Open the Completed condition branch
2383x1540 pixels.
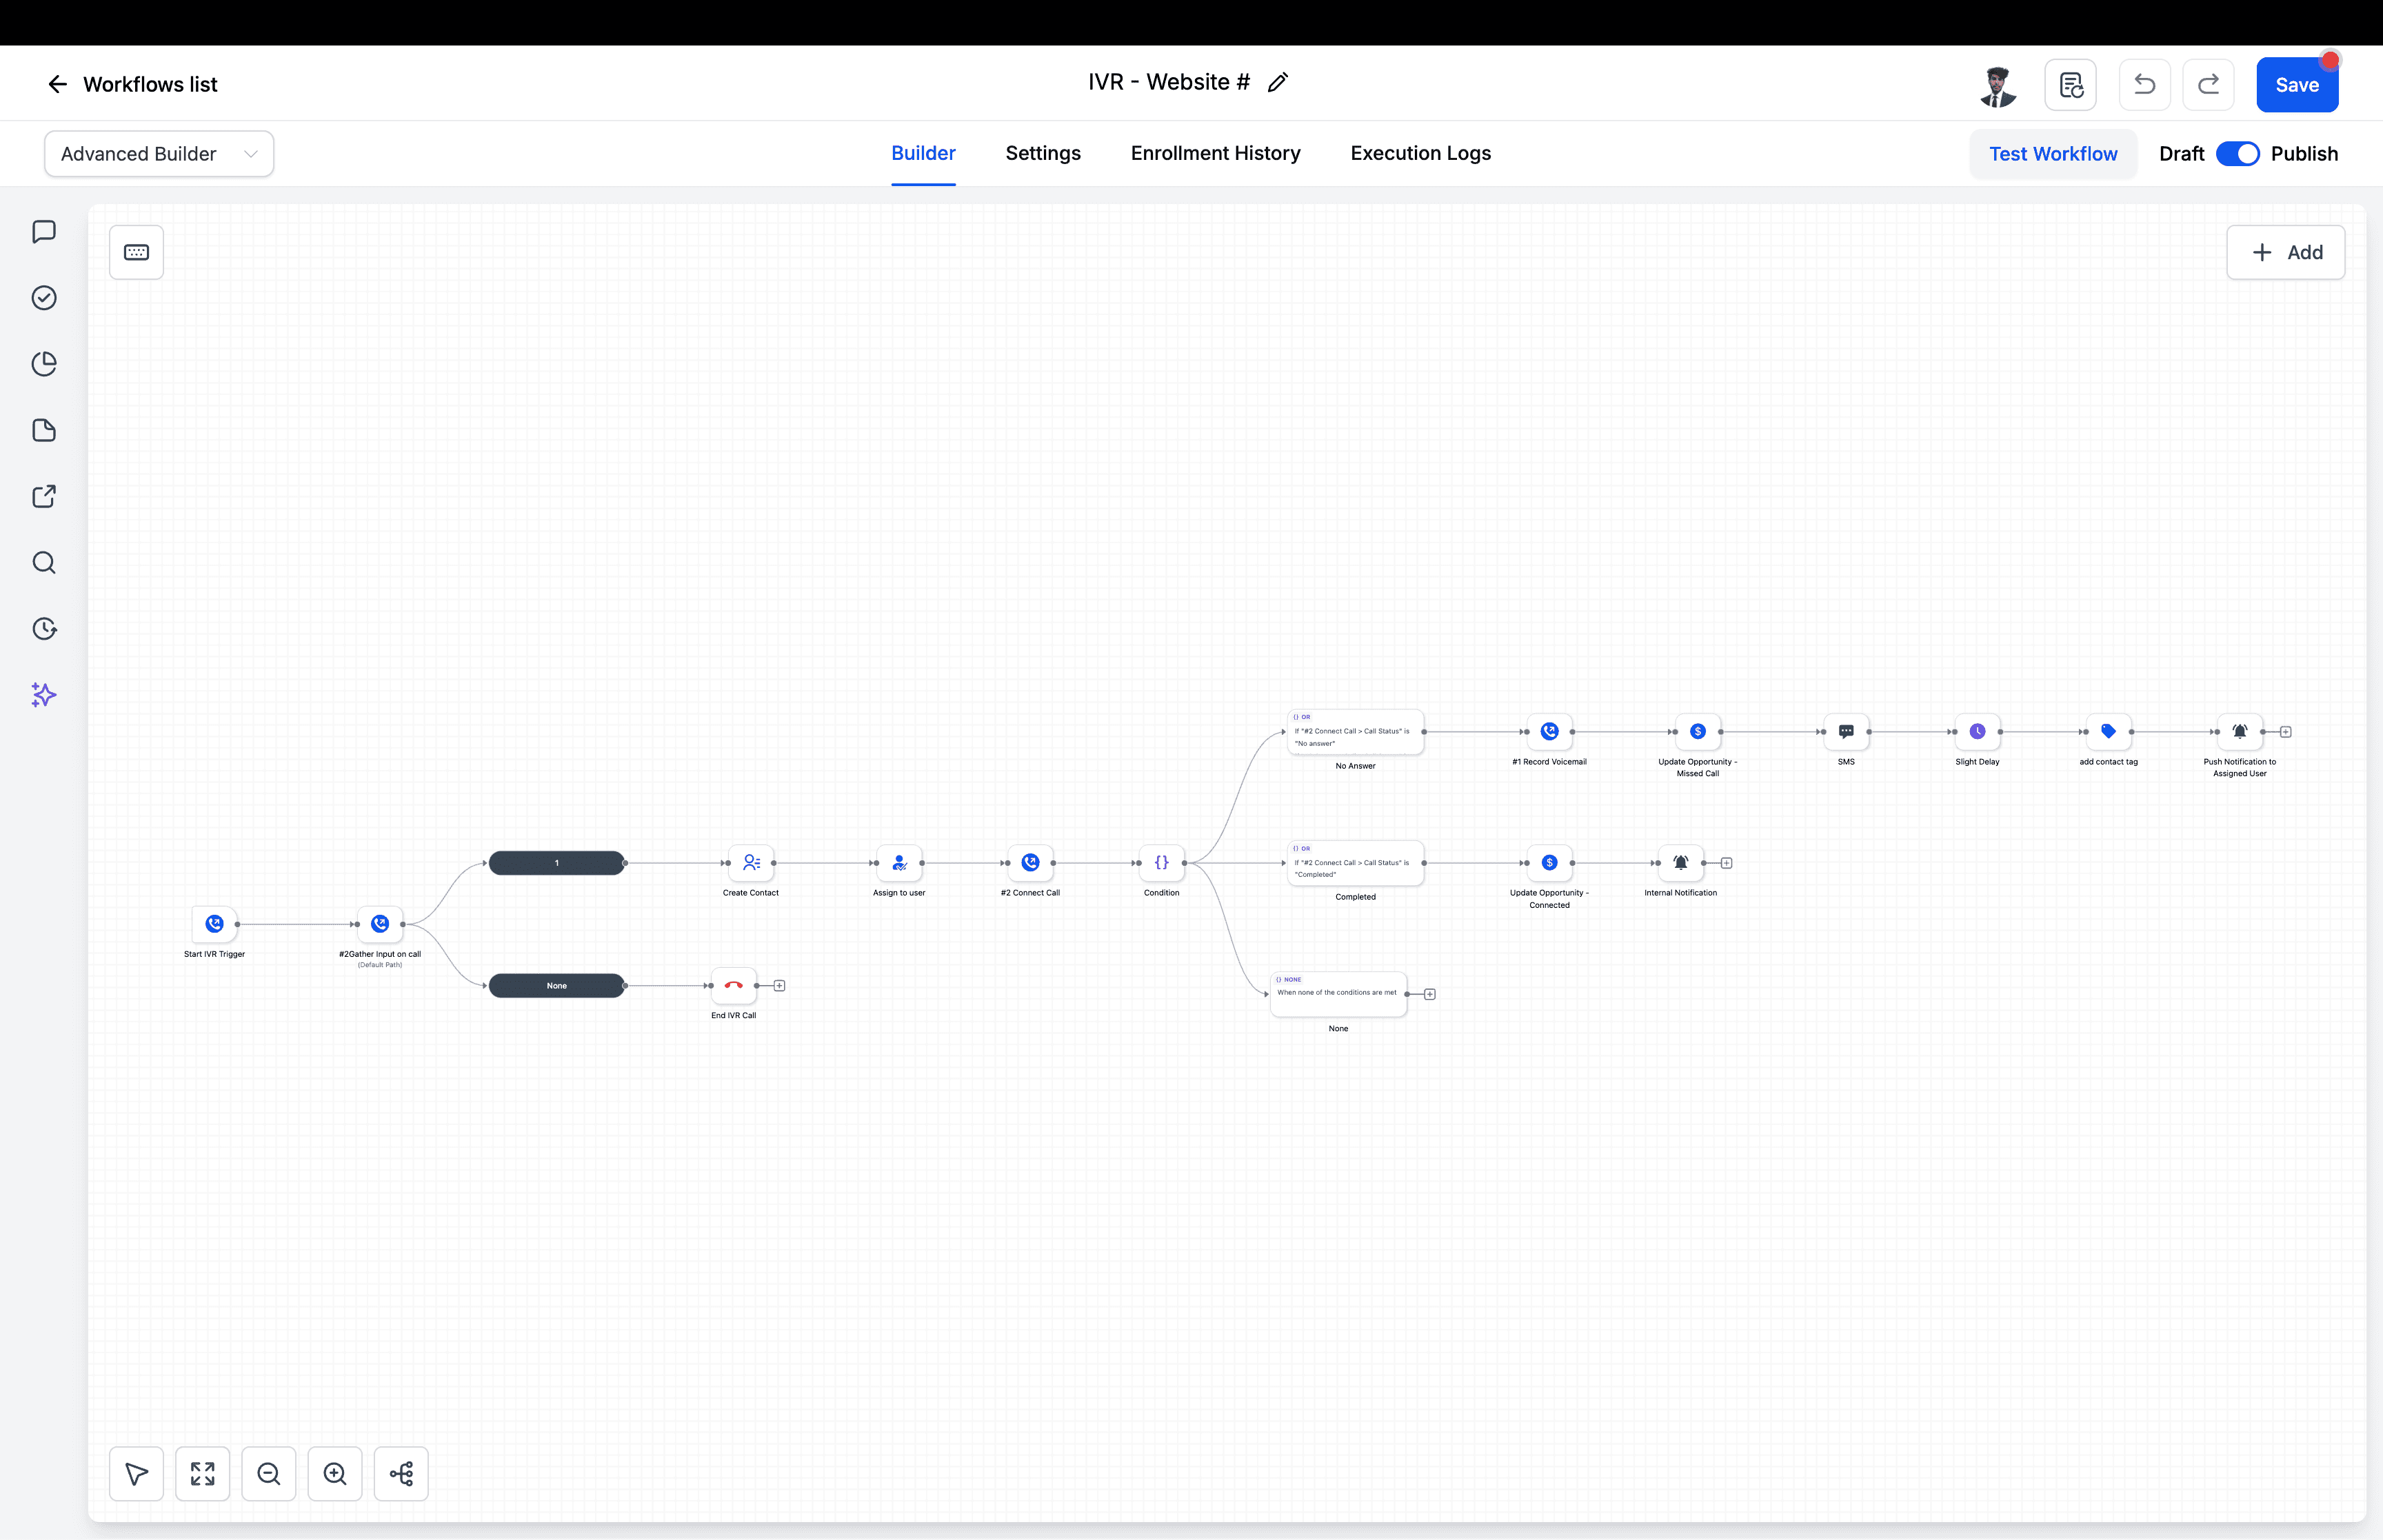[1355, 863]
